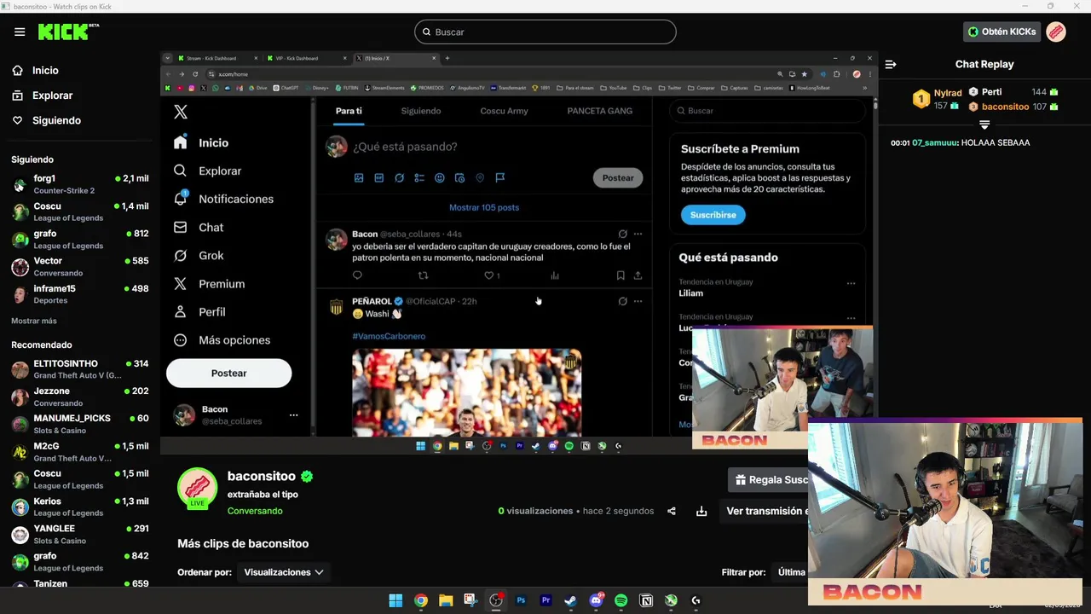The width and height of the screenshot is (1091, 614).
Task: Open Vector channel in followed list
Action: 80,267
